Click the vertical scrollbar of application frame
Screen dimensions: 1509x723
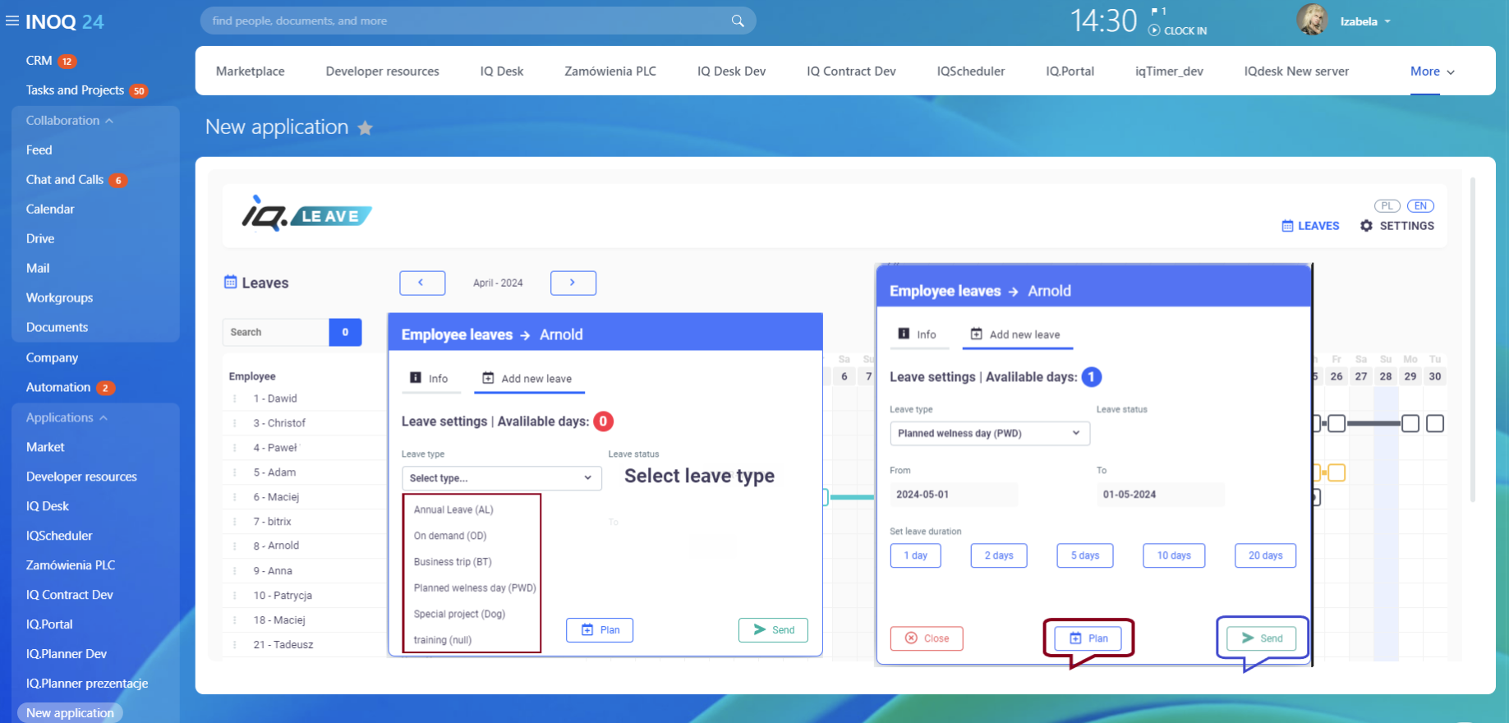pos(1473,338)
